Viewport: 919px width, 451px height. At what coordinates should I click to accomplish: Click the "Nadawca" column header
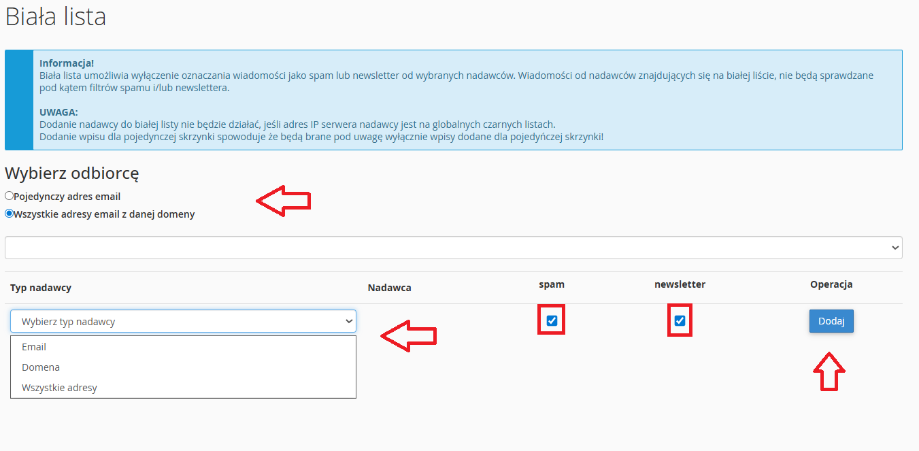point(389,288)
